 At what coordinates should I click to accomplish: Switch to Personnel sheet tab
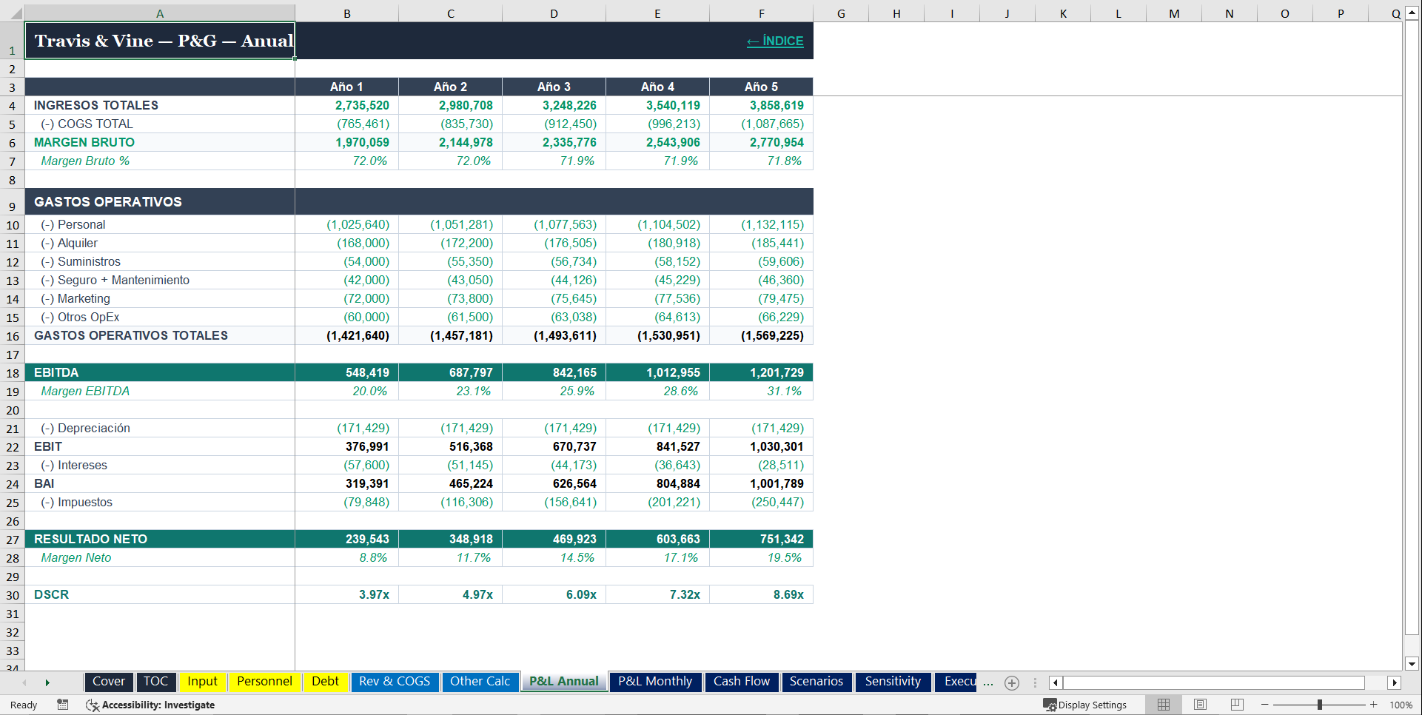(264, 682)
